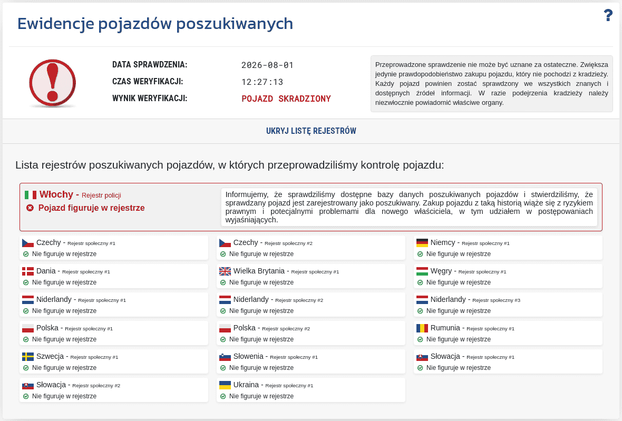622x421 pixels.
Task: Click green check icon under Niemcy entry
Action: coord(420,254)
